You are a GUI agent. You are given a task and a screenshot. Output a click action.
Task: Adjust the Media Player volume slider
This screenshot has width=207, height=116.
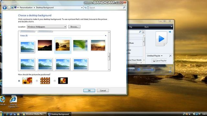point(148,70)
